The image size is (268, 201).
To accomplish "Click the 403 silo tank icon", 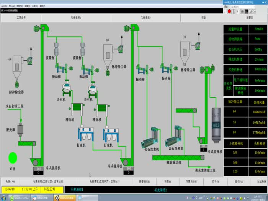I will pos(216,124).
